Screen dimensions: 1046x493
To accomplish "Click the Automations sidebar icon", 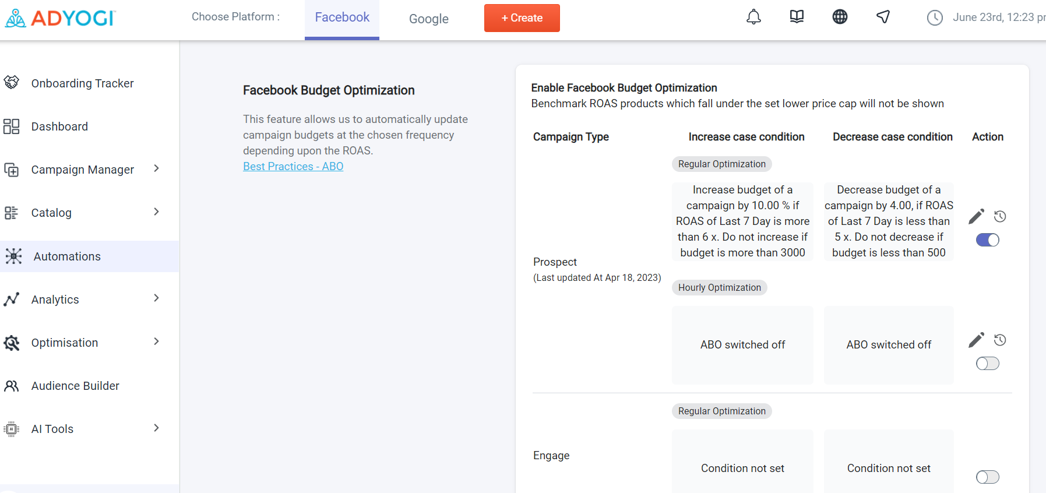I will click(13, 256).
